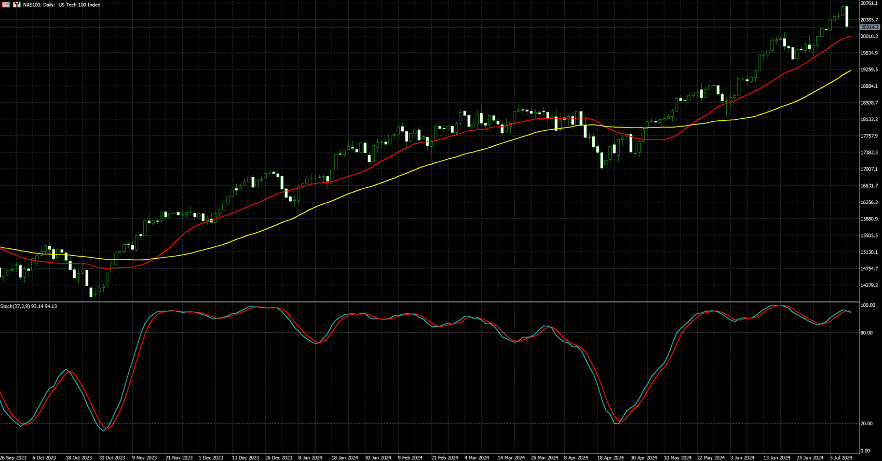Viewport: 882px width, 461px height.
Task: Open the Depth of Market table icon
Action: coord(6,5)
